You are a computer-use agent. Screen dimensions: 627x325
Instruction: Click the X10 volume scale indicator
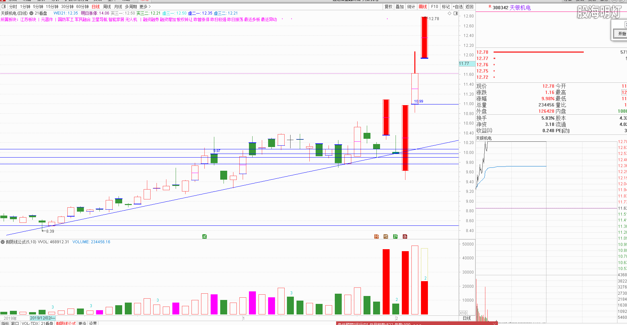pyautogui.click(x=463, y=313)
